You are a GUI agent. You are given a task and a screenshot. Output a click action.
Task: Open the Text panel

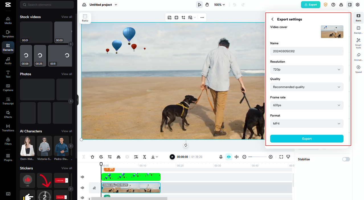pos(8,74)
